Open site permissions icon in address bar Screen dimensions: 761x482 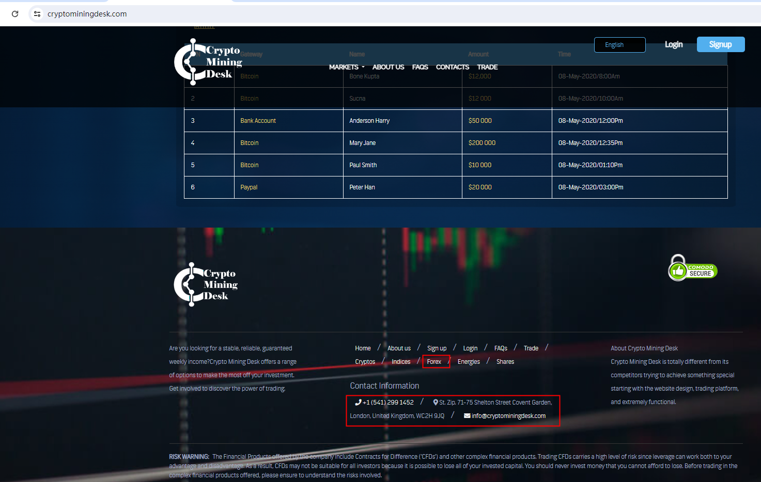(x=37, y=14)
